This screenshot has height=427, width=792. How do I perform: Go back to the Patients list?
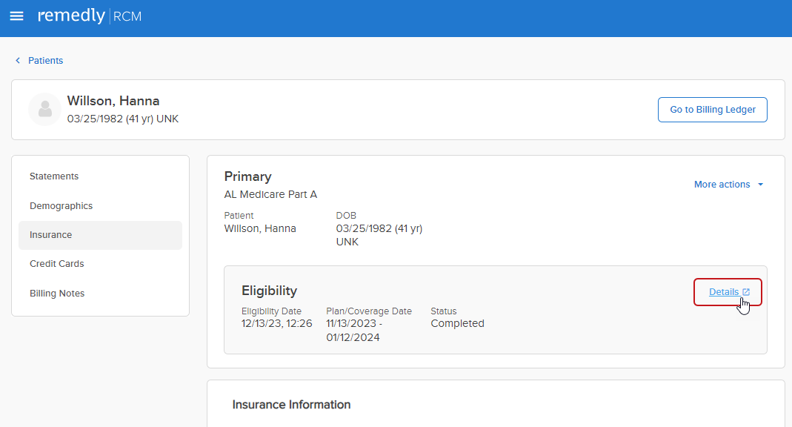click(45, 61)
